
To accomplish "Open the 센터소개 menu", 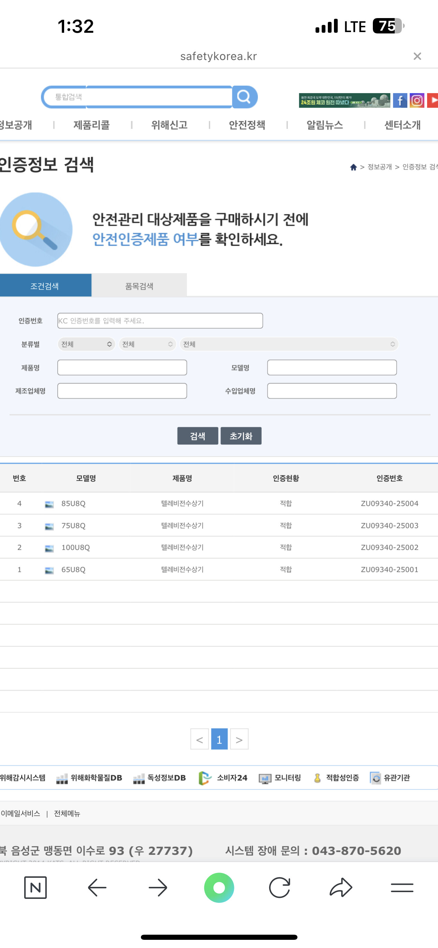I will pyautogui.click(x=402, y=125).
